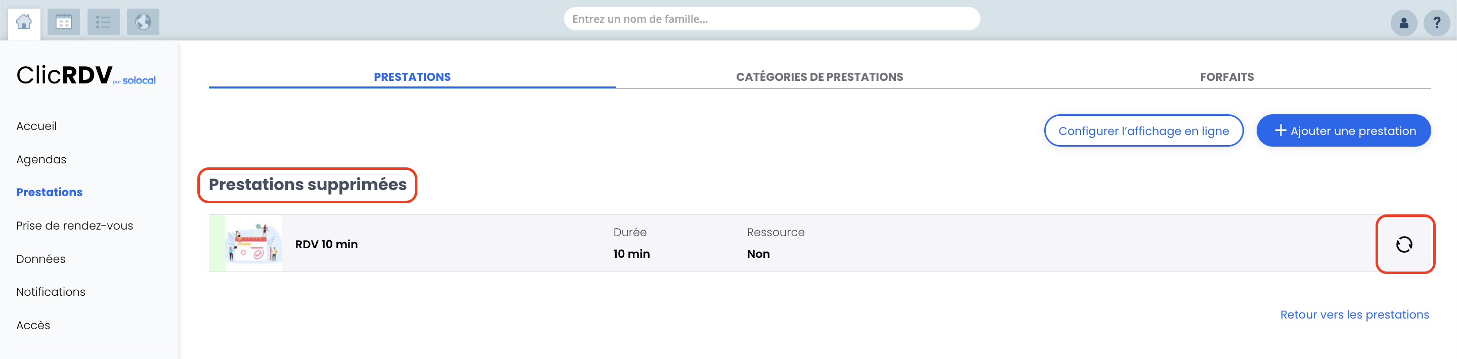This screenshot has width=1457, height=359.
Task: Open Accueil in the sidebar
Action: tap(36, 126)
